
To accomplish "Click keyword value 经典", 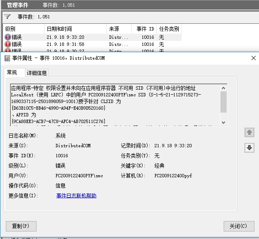I will coord(159,166).
